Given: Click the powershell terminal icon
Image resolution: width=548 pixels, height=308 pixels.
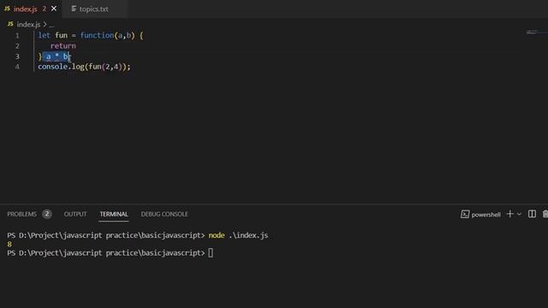Looking at the screenshot, I should tap(465, 214).
